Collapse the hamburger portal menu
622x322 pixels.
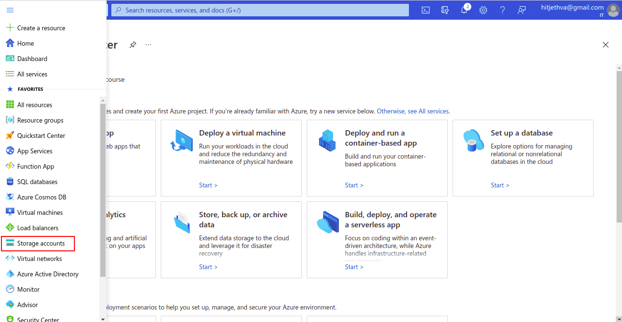10,10
